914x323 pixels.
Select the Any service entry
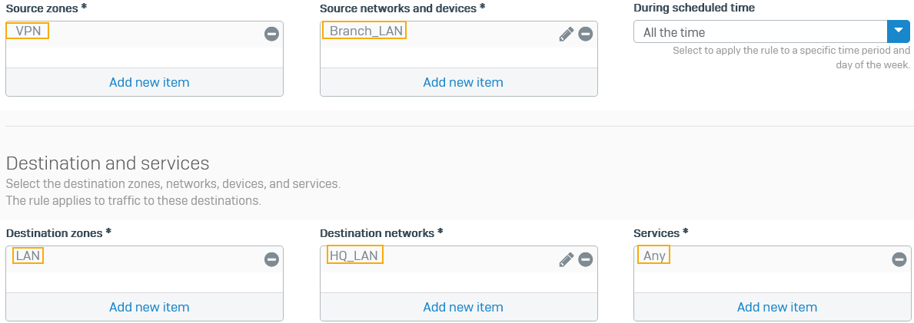(x=654, y=255)
